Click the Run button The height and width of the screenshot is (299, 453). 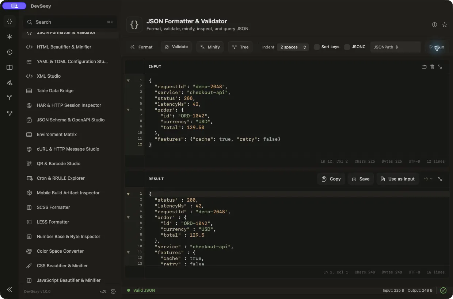pyautogui.click(x=437, y=47)
